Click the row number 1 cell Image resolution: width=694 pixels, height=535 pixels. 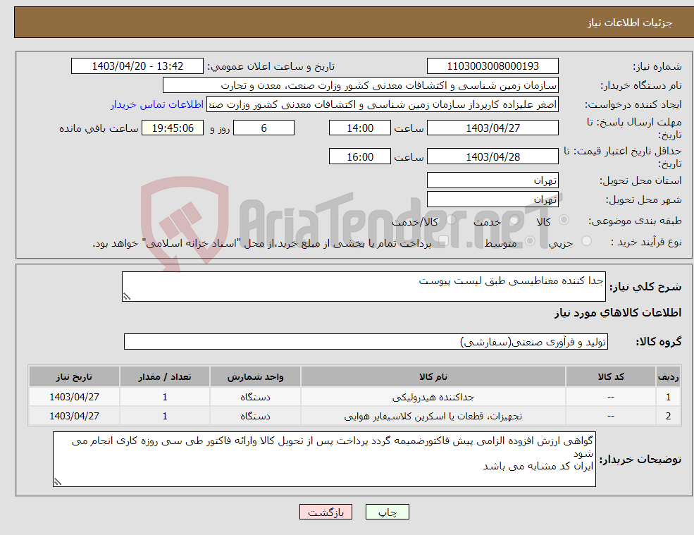(x=669, y=397)
